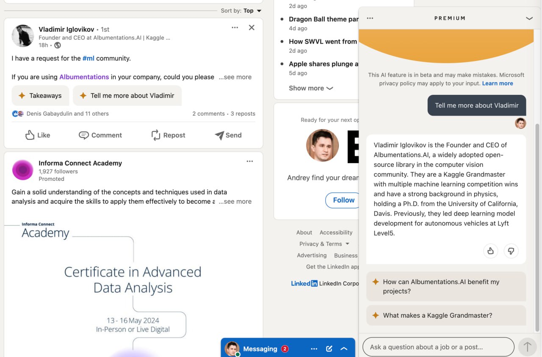Click the PREMIUM panel title

tap(450, 18)
